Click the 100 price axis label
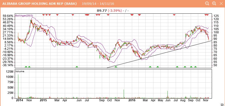The image size is (225, 106). pos(216,32)
